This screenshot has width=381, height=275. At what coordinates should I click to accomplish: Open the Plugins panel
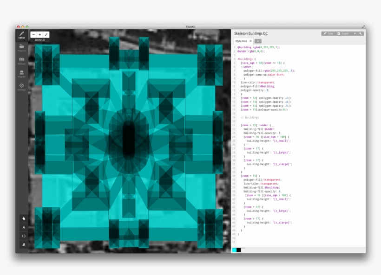pyautogui.click(x=22, y=72)
